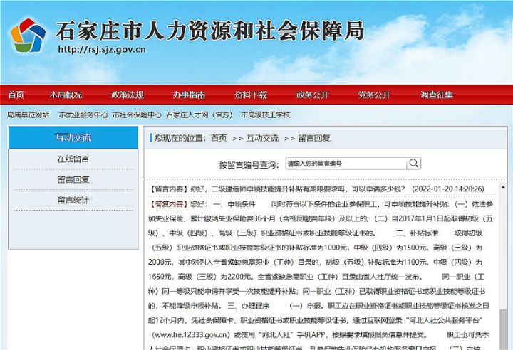This screenshot has width=513, height=350.
Task: Visit the 市就业服务中心 link
Action: point(83,115)
